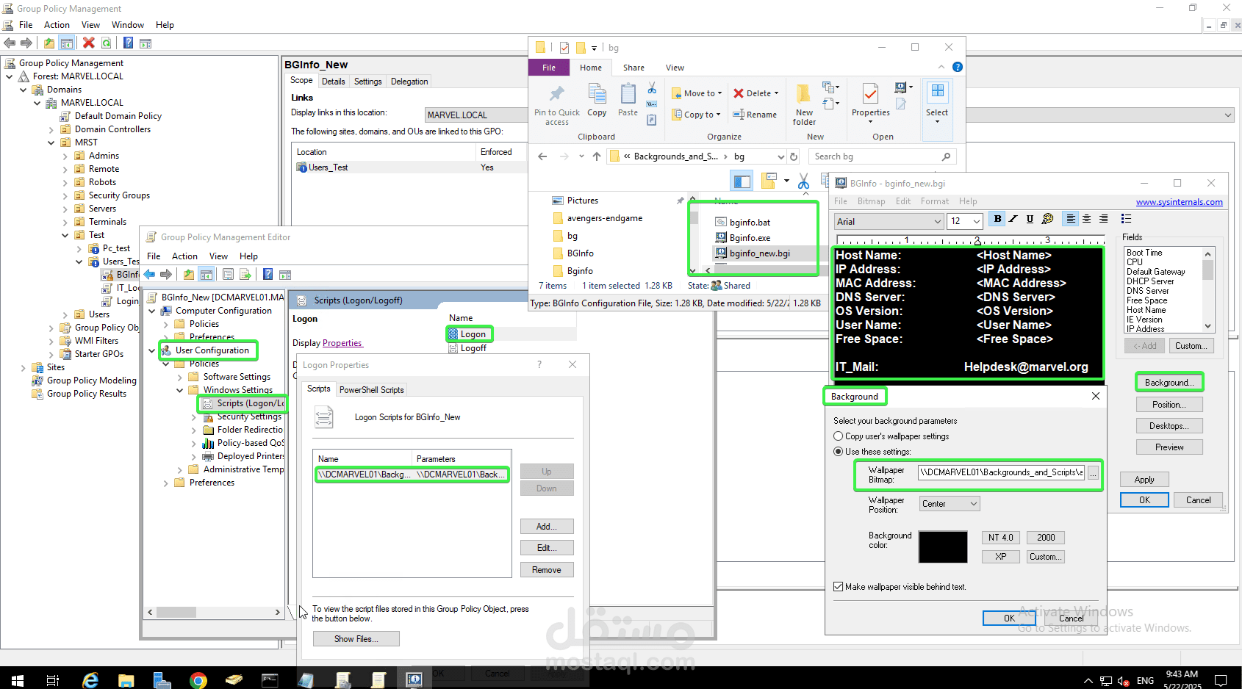
Task: Click the black Background color swatch
Action: click(943, 547)
